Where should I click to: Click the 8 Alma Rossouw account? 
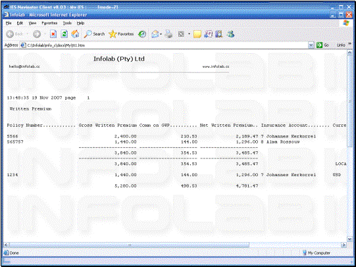280,142
